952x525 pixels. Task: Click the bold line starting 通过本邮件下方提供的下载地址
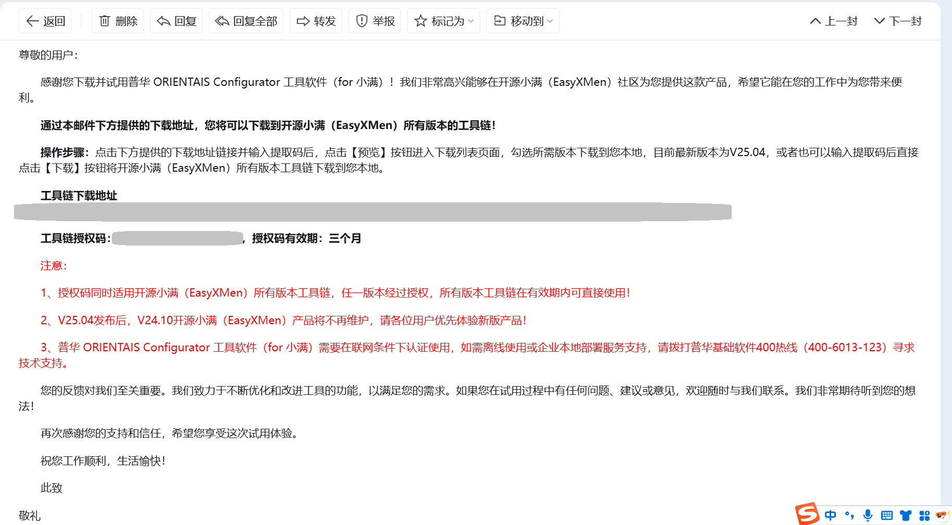coord(268,125)
